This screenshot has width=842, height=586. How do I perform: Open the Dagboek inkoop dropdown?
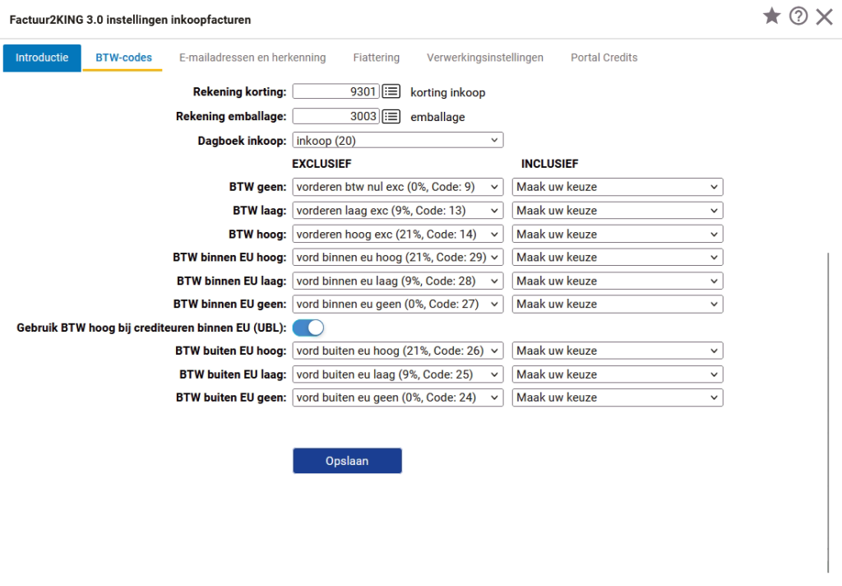click(x=397, y=141)
